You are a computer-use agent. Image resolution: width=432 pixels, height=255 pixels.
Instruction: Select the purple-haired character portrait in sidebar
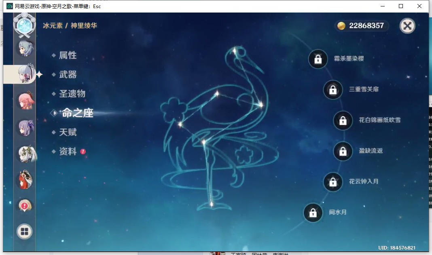pyautogui.click(x=25, y=128)
